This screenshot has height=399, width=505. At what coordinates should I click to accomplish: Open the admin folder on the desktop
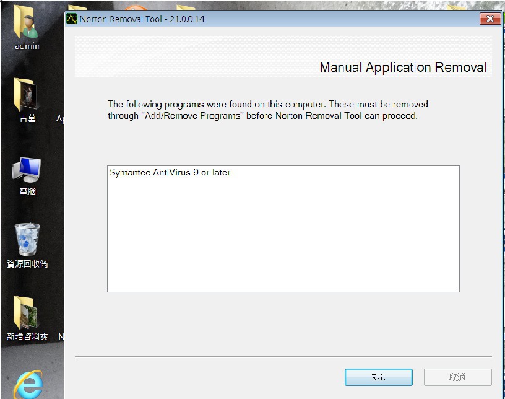pyautogui.click(x=27, y=28)
